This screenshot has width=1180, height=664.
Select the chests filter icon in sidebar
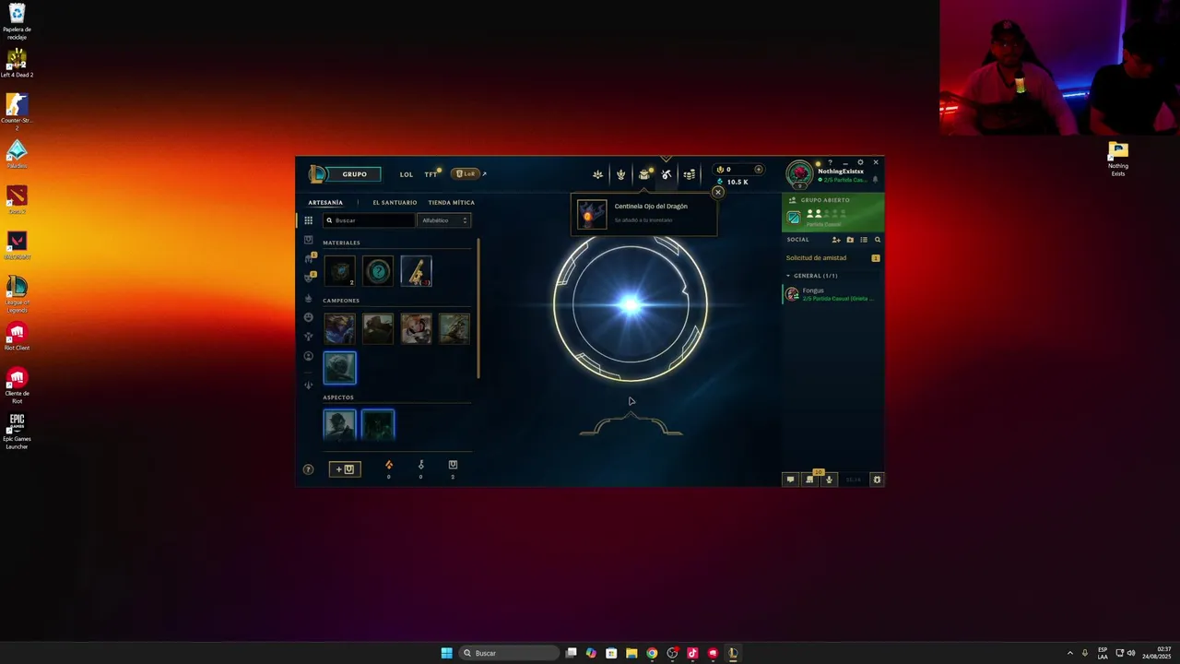click(308, 240)
